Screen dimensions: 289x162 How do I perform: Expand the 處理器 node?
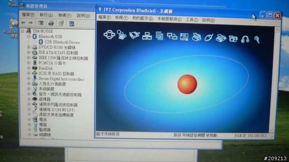pos(29,99)
